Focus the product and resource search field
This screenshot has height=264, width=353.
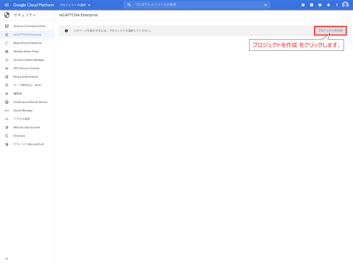(x=197, y=5)
